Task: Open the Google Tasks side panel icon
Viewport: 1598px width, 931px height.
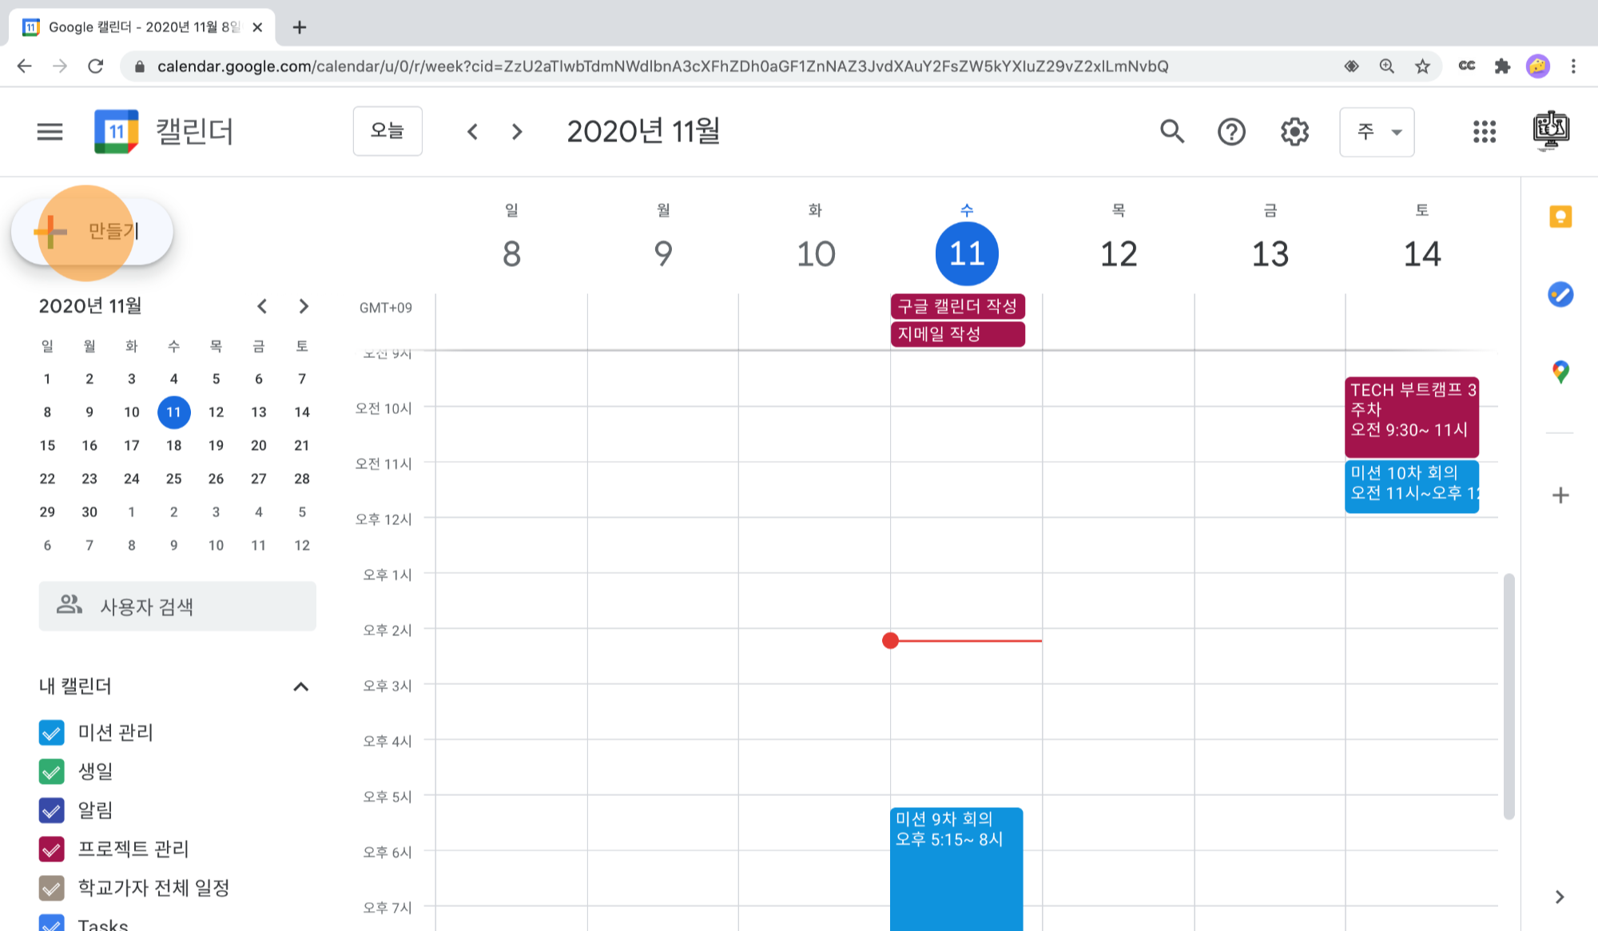Action: [1560, 294]
